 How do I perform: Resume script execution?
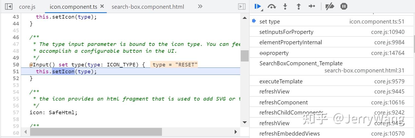coord(257,6)
